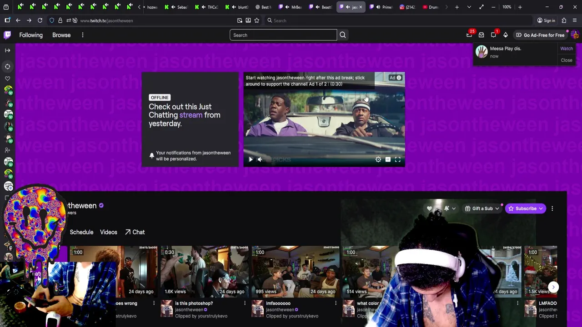582x327 pixels.
Task: Open a new browser tab
Action: pyautogui.click(x=457, y=7)
